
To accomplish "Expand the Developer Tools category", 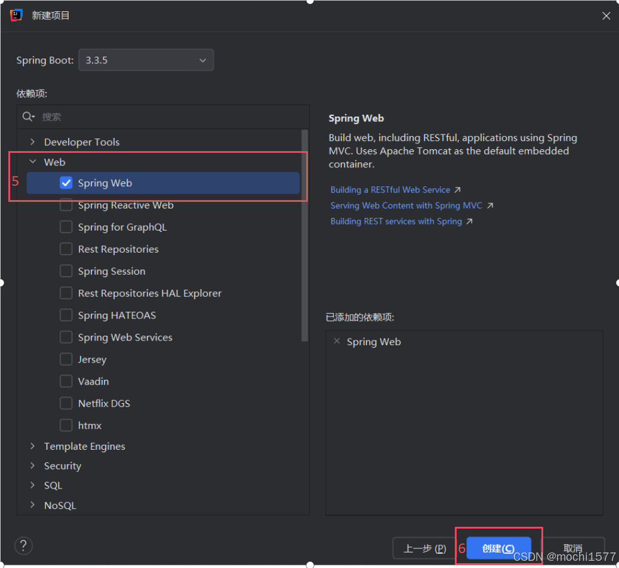I will pyautogui.click(x=33, y=142).
